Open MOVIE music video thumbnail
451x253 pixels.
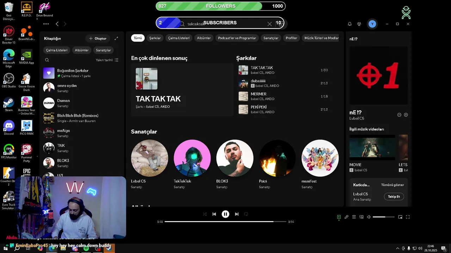372,147
